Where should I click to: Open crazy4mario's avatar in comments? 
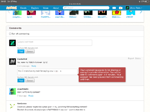click(x=12, y=91)
